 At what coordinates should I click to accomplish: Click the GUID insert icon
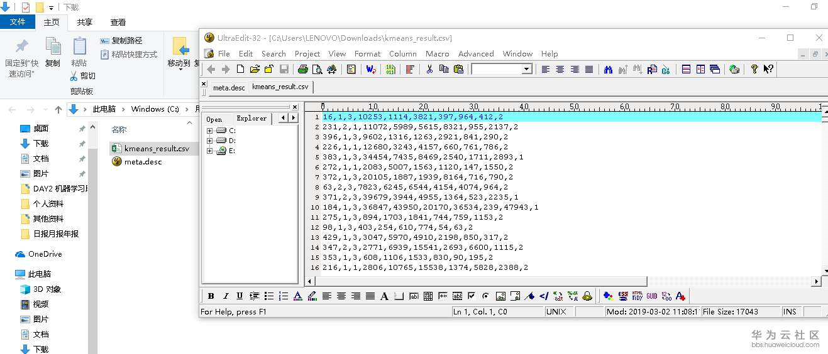[x=651, y=296]
